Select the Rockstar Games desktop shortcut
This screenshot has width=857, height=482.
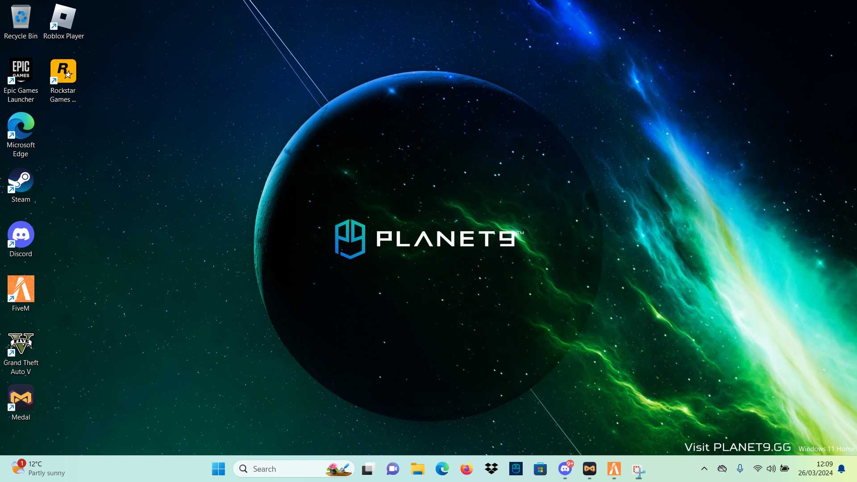coord(63,81)
